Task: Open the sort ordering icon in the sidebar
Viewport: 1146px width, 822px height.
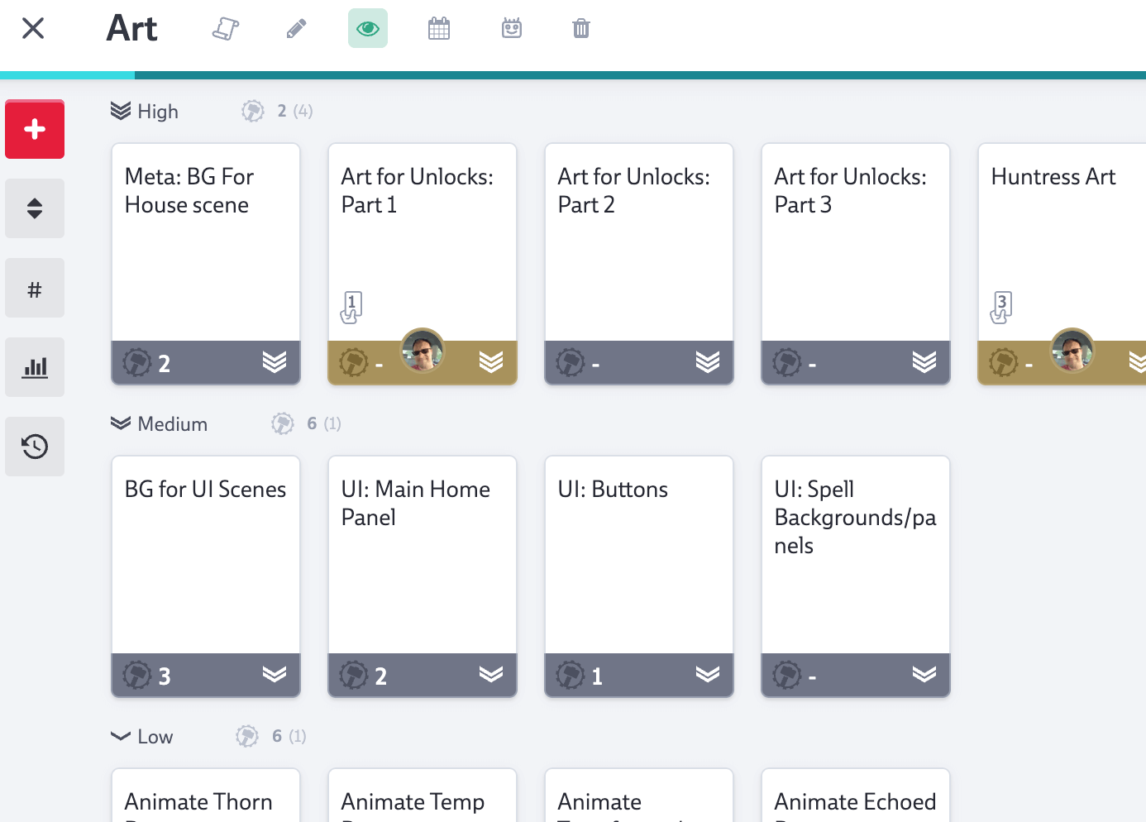Action: coord(35,208)
